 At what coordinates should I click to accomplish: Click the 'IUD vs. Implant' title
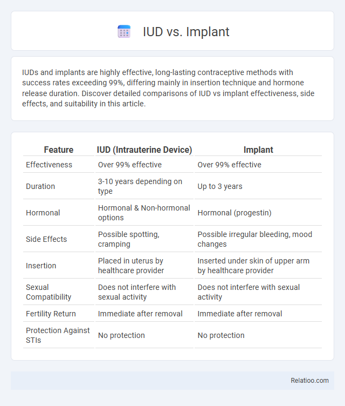point(186,32)
